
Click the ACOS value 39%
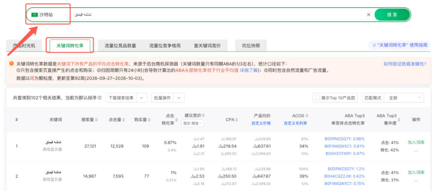pyautogui.click(x=304, y=176)
